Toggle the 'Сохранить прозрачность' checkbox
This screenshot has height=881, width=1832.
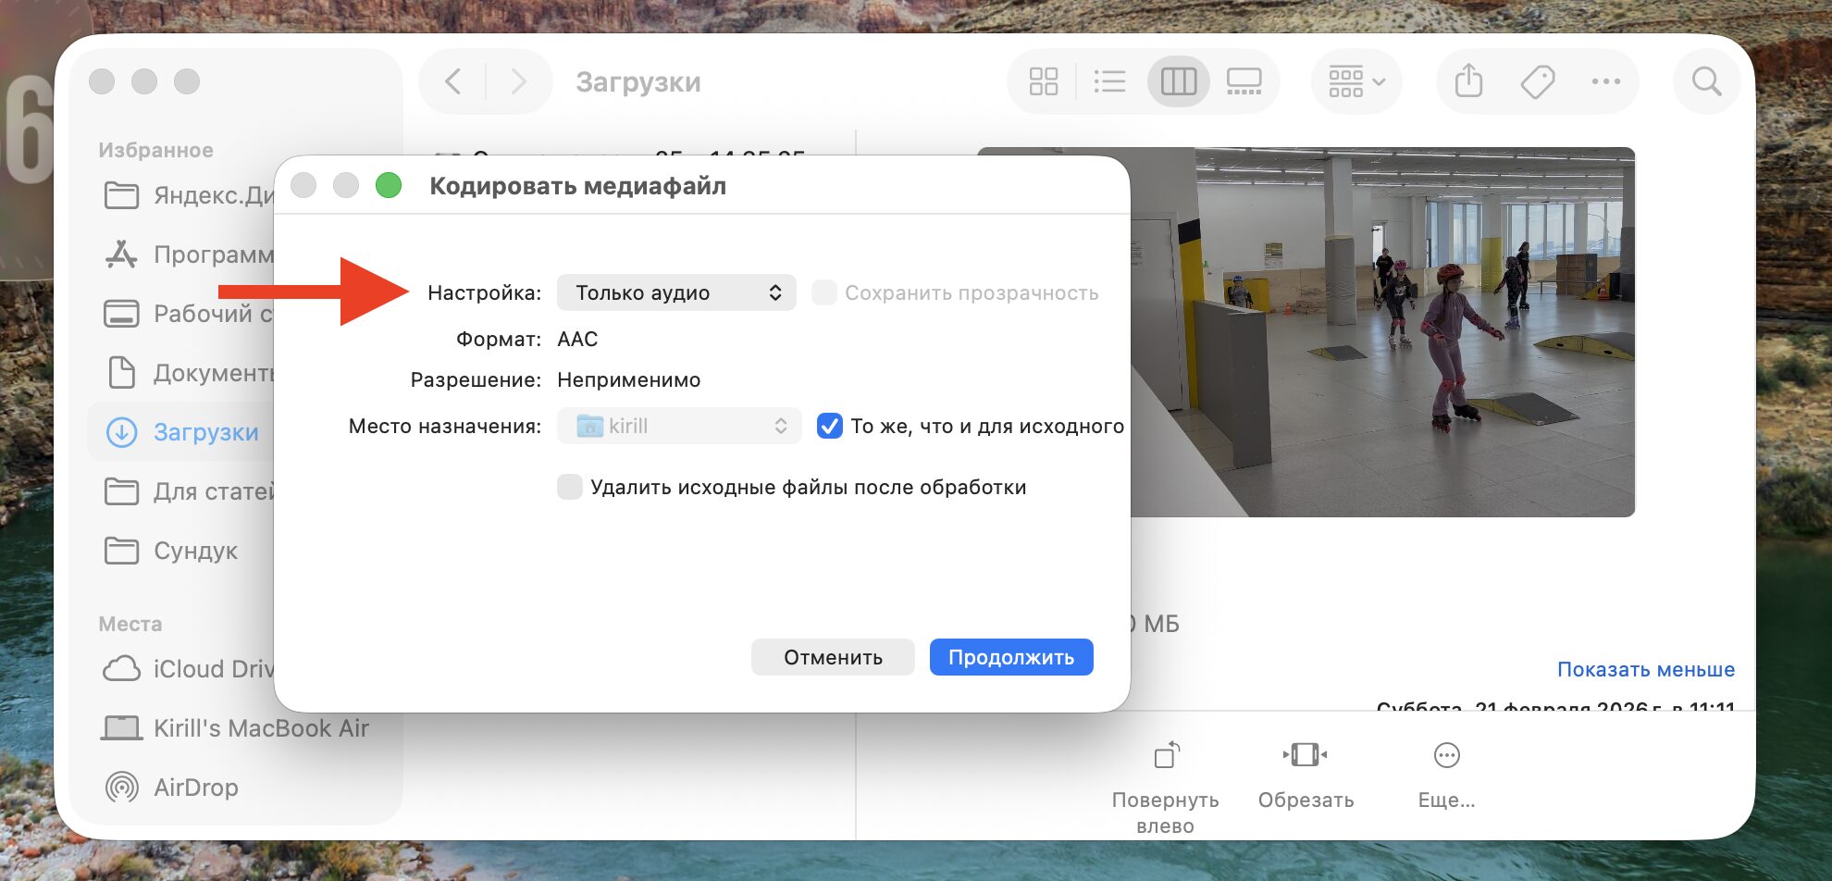(823, 292)
